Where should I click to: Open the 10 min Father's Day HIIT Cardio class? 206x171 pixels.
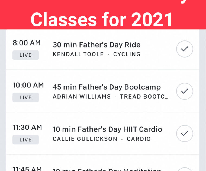107,129
